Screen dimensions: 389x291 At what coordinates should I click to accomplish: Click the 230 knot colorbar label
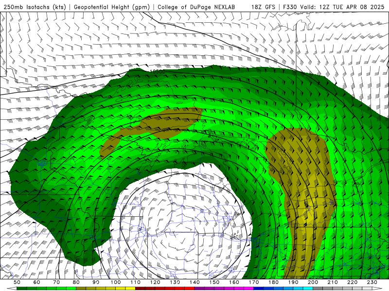coord(372,282)
